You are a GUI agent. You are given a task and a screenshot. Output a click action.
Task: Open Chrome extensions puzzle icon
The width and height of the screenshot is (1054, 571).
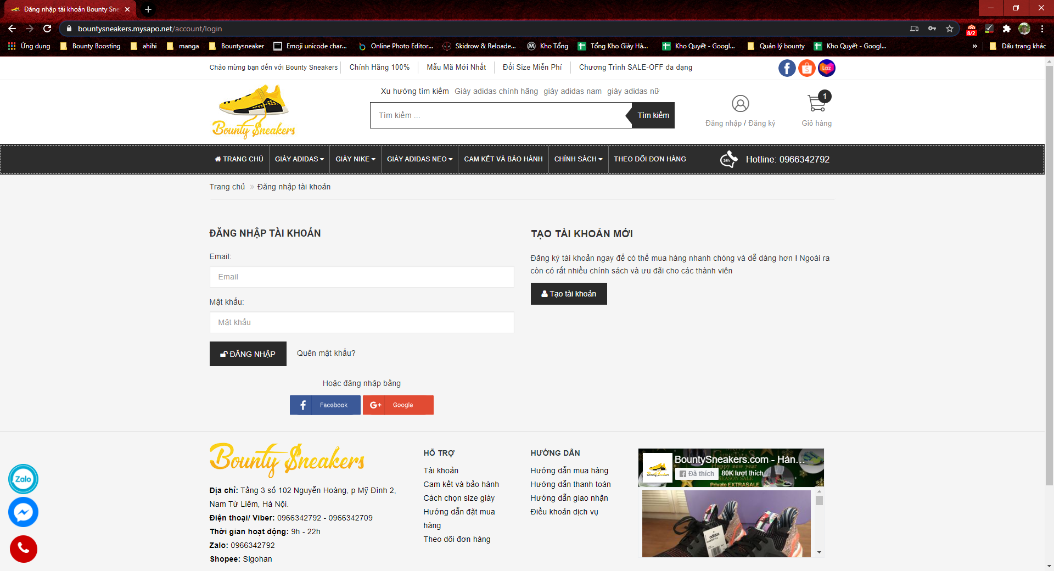pos(1006,29)
